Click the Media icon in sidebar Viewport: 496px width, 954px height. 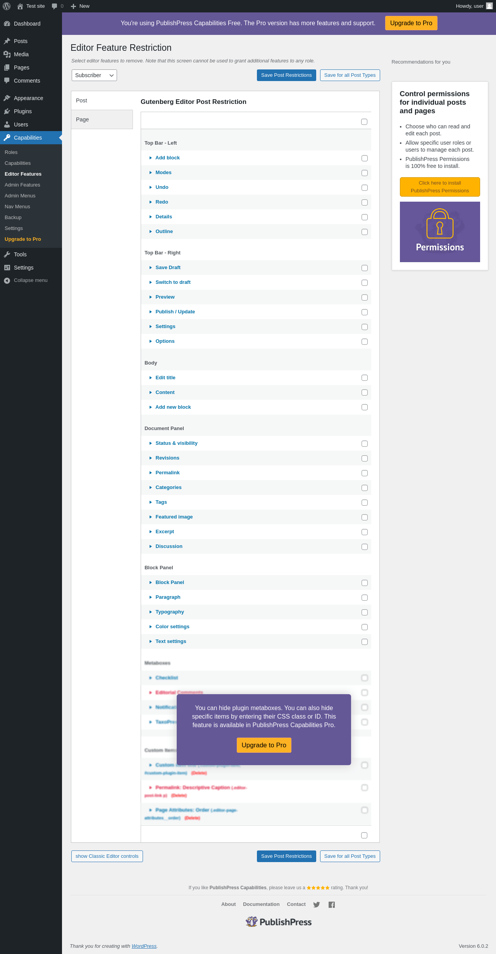7,54
